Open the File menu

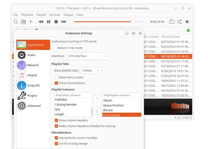point(15,15)
